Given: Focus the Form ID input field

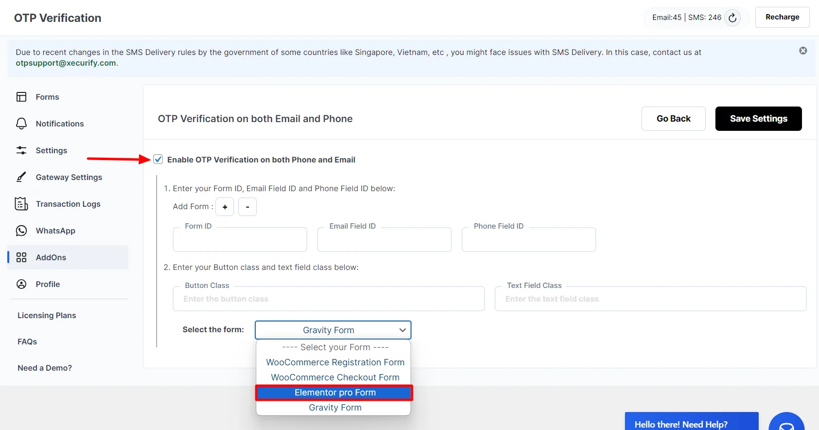Looking at the screenshot, I should pyautogui.click(x=240, y=239).
